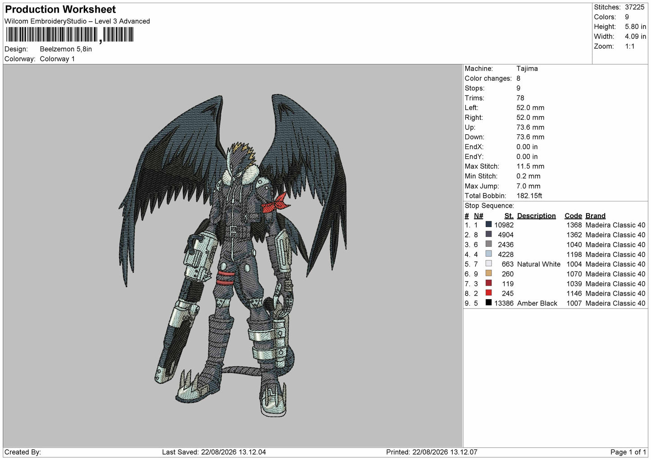Click the Colors value 9 in header
The height and width of the screenshot is (460, 651).
point(627,17)
